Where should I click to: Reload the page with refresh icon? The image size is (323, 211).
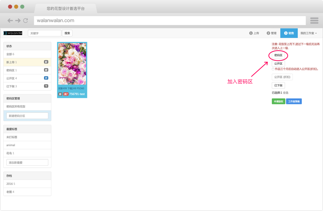pos(25,21)
